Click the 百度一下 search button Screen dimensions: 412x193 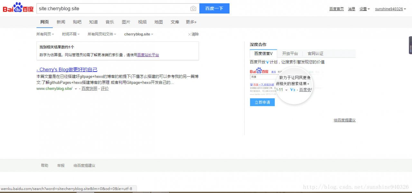tap(214, 9)
